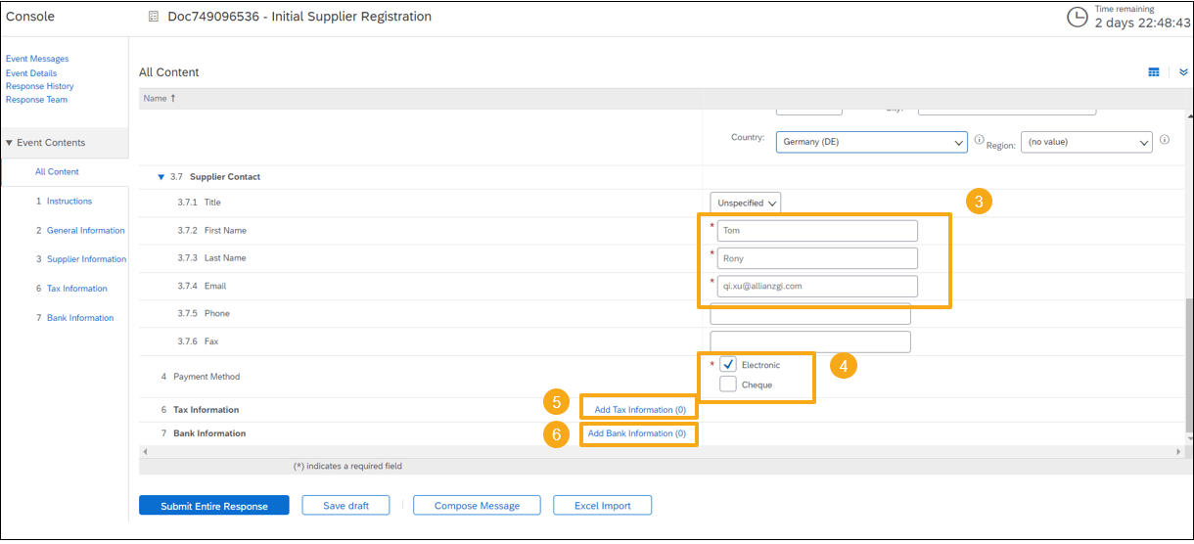This screenshot has width=1194, height=544.
Task: Click the Time remaining countdown text
Action: click(x=1142, y=23)
